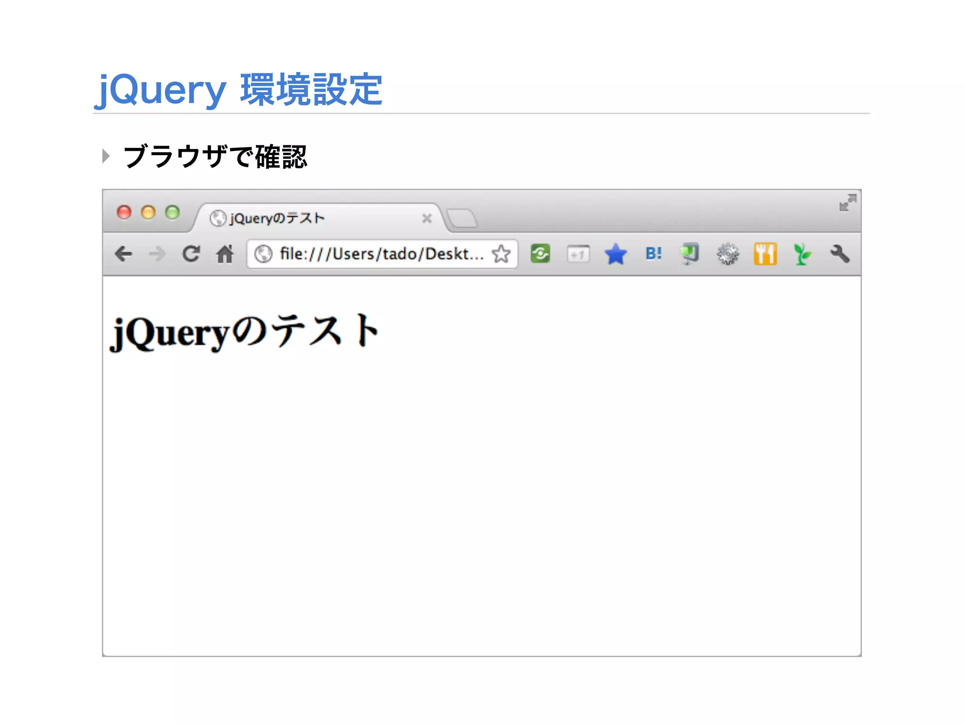Toggle fullscreen with the corner arrows icon
Image resolution: width=965 pixels, height=724 pixels.
[x=848, y=203]
